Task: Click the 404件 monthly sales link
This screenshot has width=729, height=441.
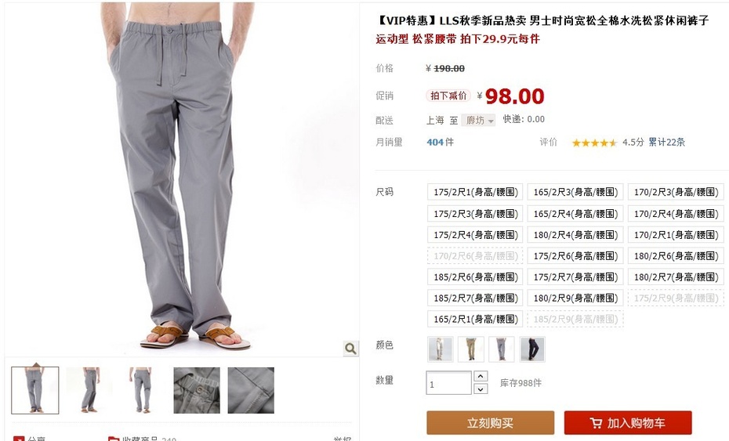Action: tap(440, 143)
